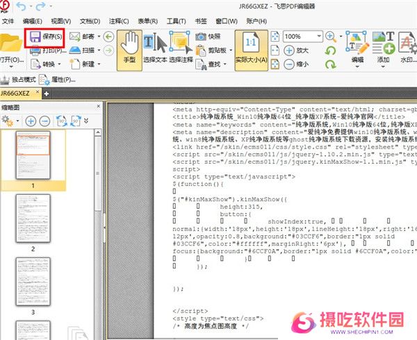Select the Select Text (选择文本) tool
The width and height of the screenshot is (417, 340).
155,48
